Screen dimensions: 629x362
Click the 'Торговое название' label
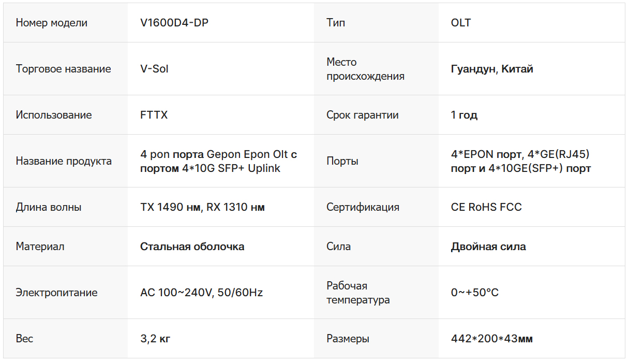(63, 69)
